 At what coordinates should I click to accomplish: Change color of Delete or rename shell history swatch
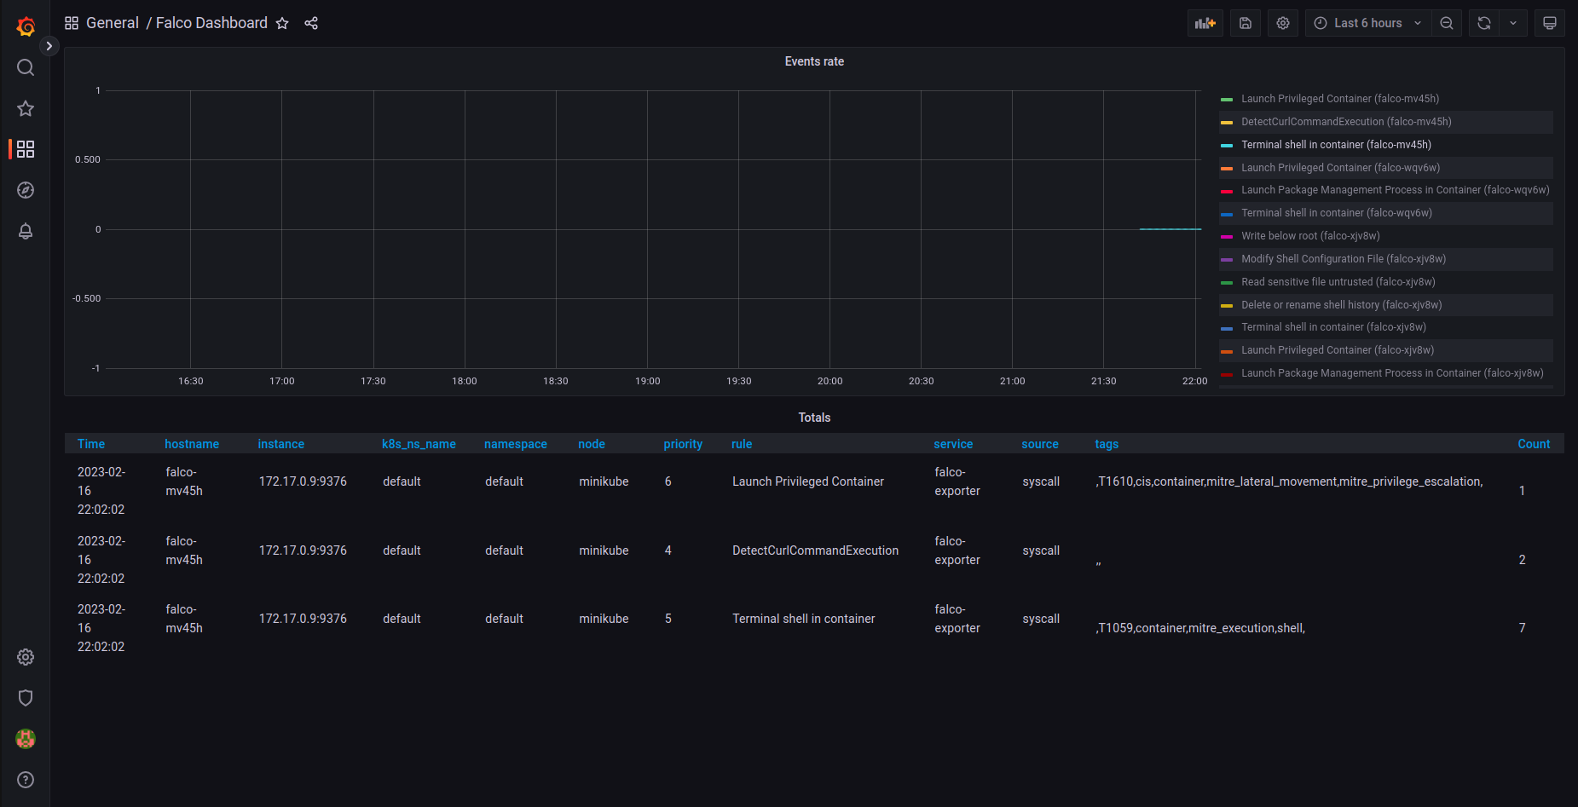tap(1227, 305)
